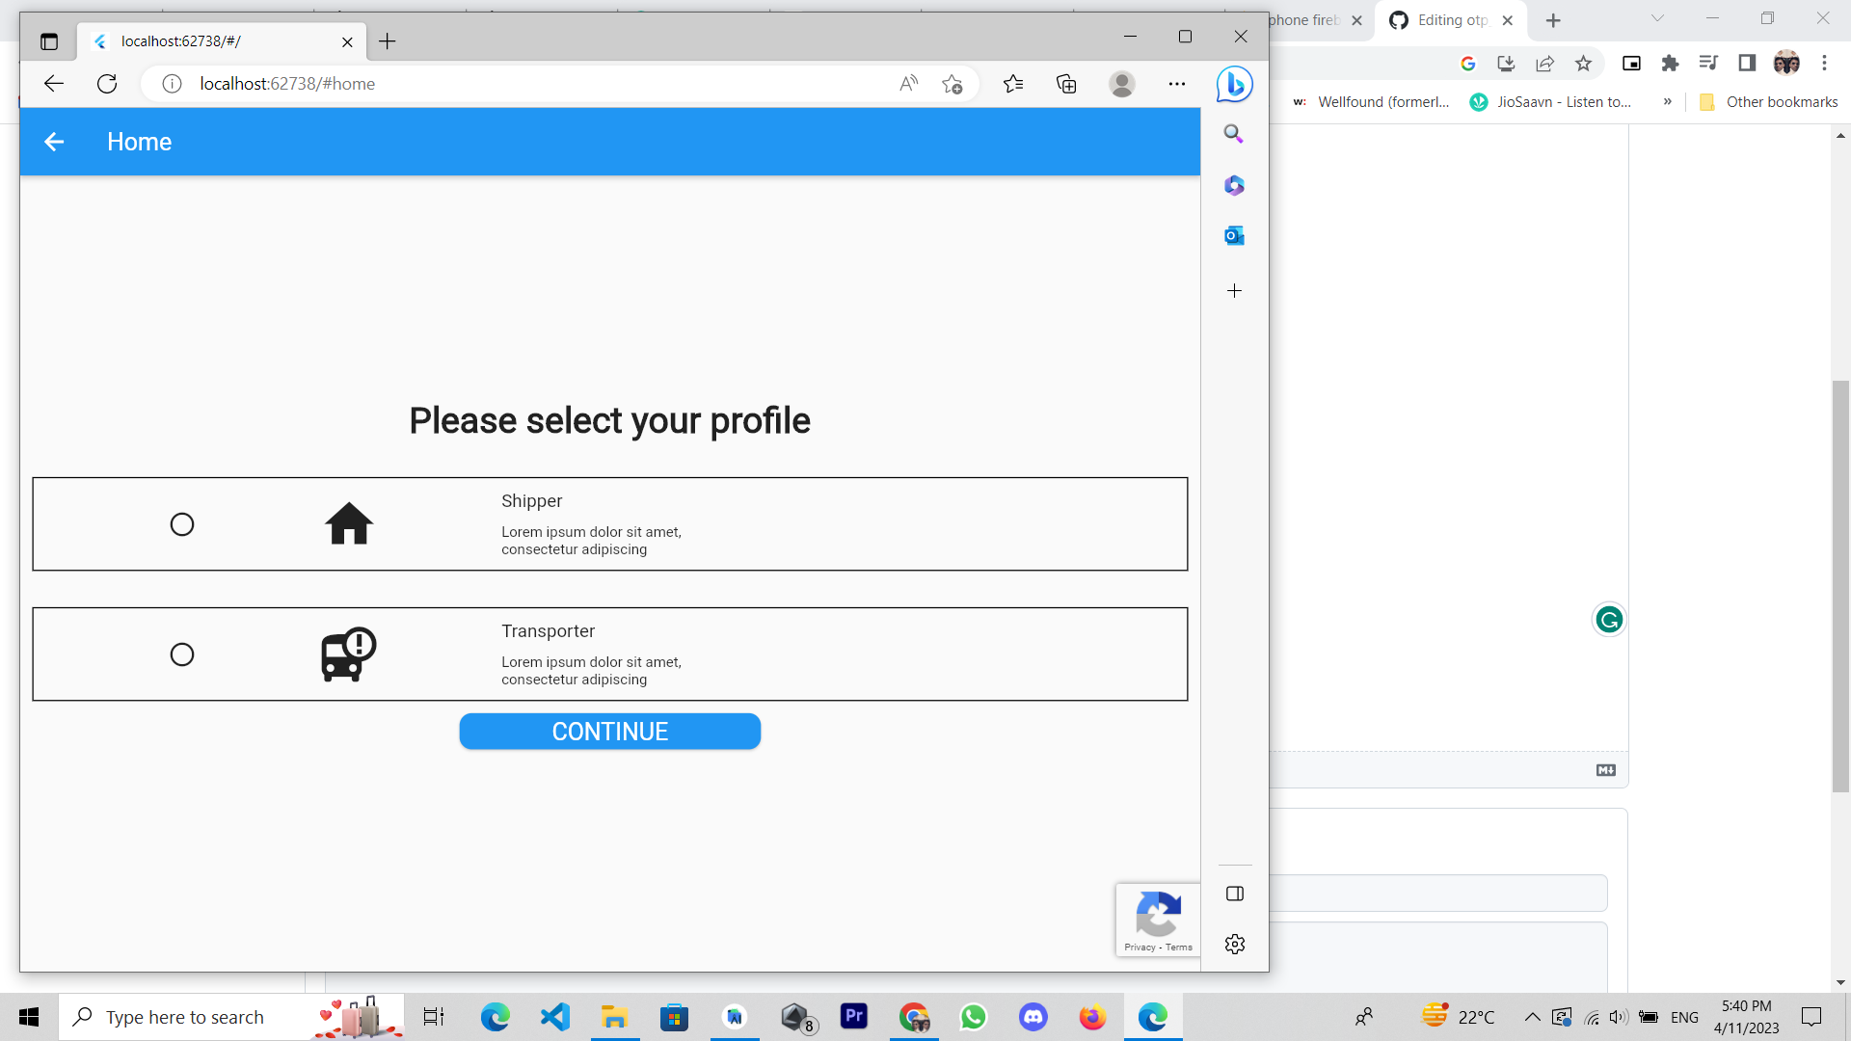Open Adobe Premiere Pro from the taskbar
The height and width of the screenshot is (1041, 1851).
click(x=854, y=1016)
